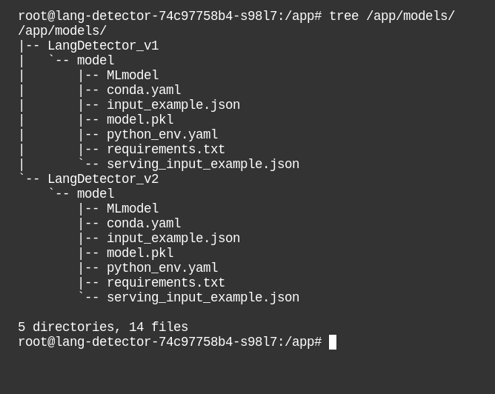This screenshot has height=394, width=495.
Task: Select model.pkl under LangDetector_v2
Action: pyautogui.click(x=140, y=253)
